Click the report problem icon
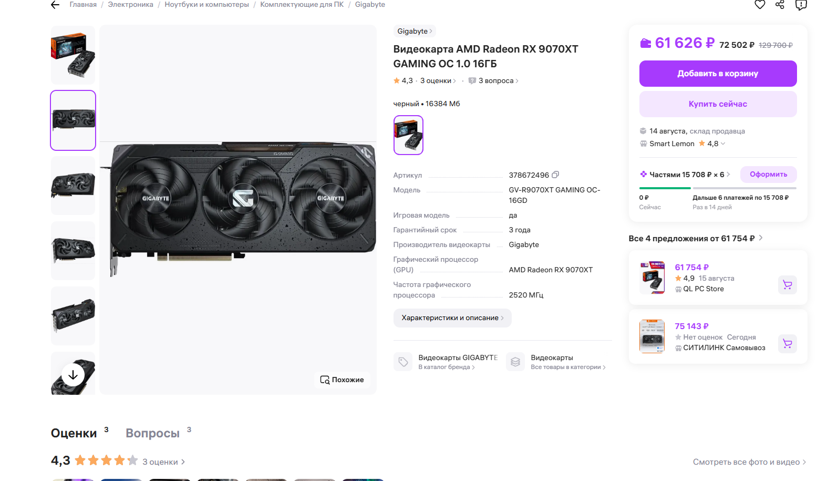The image size is (838, 481). [x=801, y=5]
